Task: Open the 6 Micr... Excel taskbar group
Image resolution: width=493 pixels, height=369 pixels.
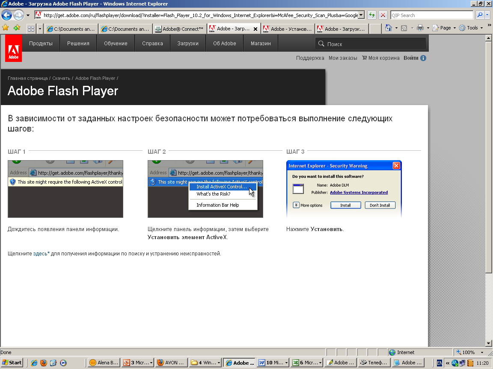Action: pos(307,363)
